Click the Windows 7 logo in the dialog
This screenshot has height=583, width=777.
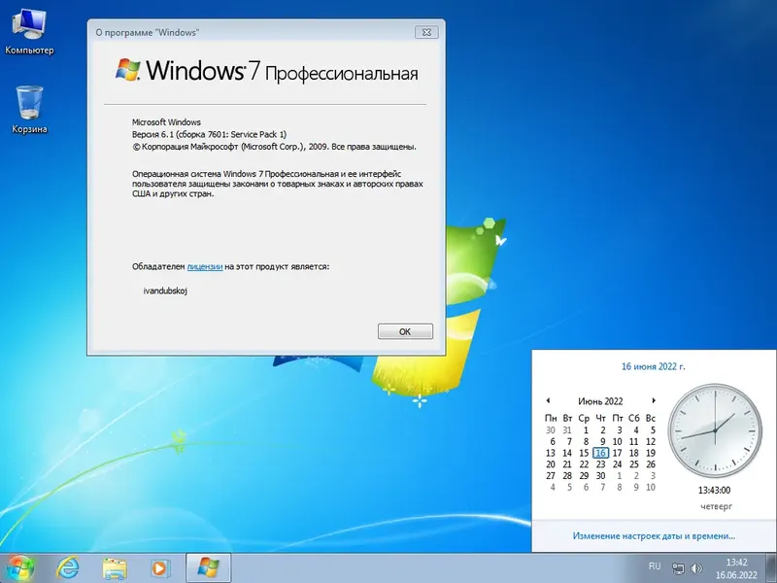coord(126,68)
